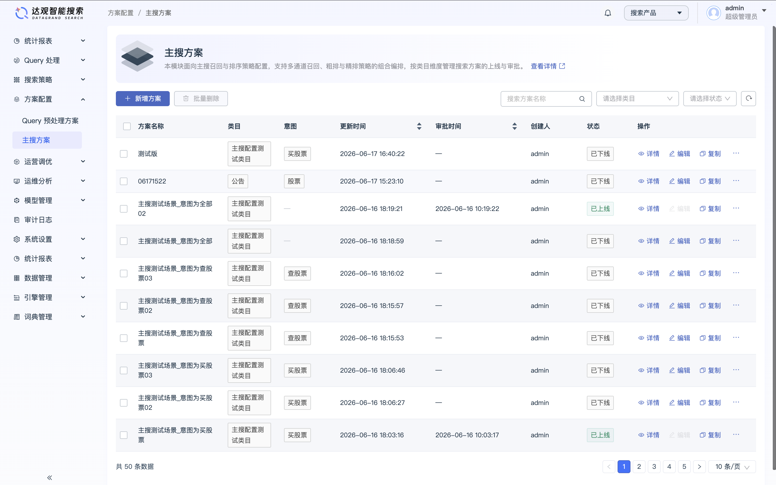
Task: Open the 请选择状态 dropdown
Action: [x=710, y=98]
